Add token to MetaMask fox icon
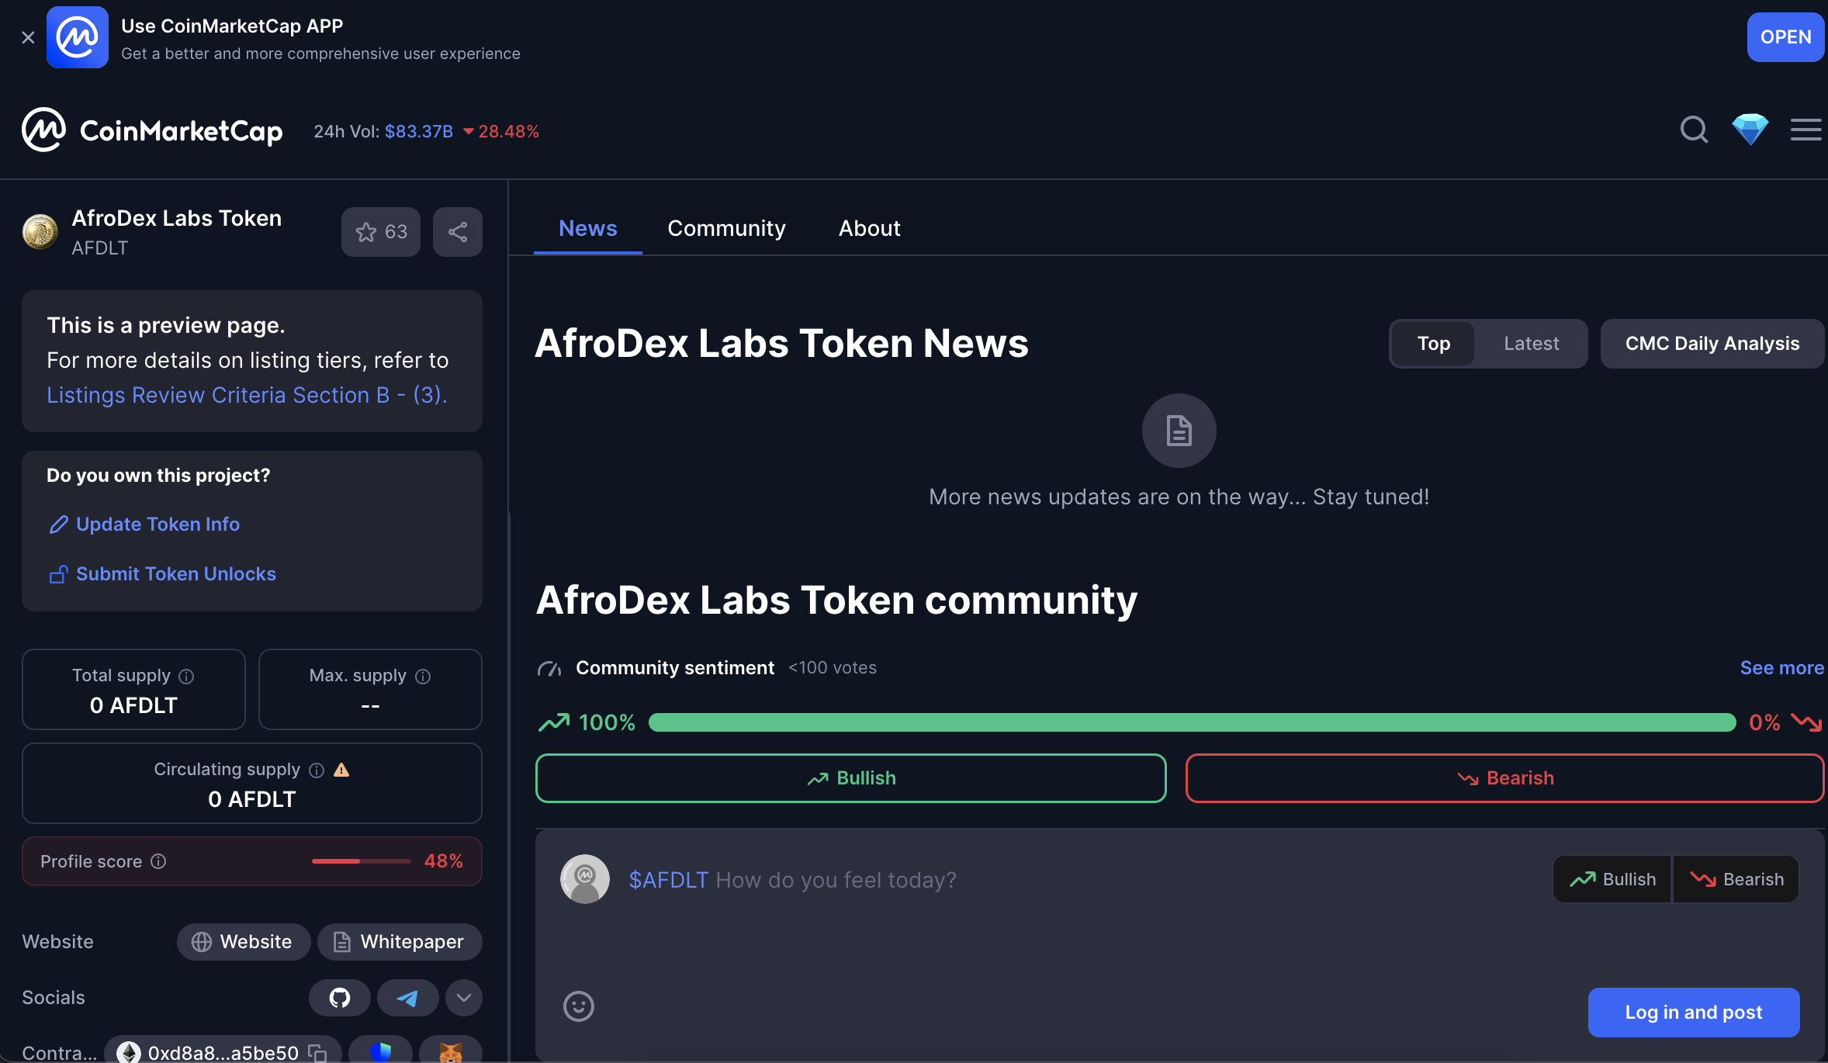 [x=451, y=1051]
